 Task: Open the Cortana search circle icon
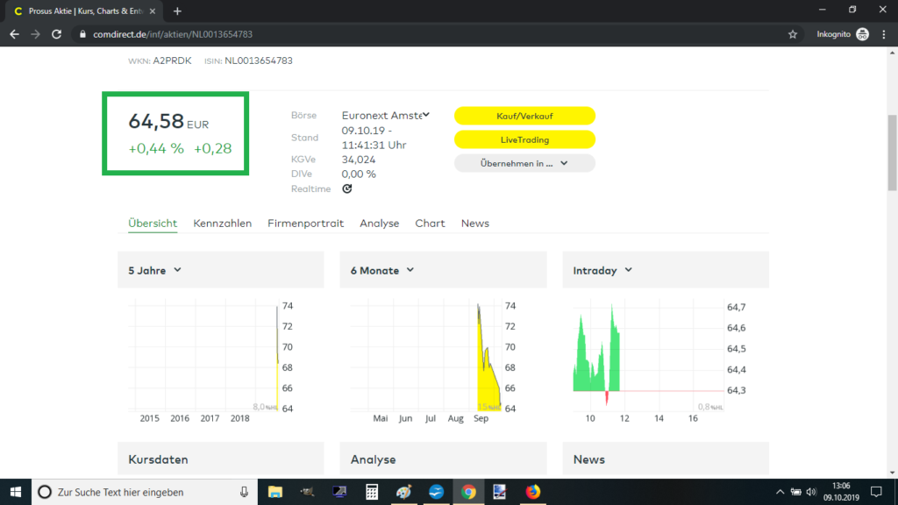click(x=44, y=492)
